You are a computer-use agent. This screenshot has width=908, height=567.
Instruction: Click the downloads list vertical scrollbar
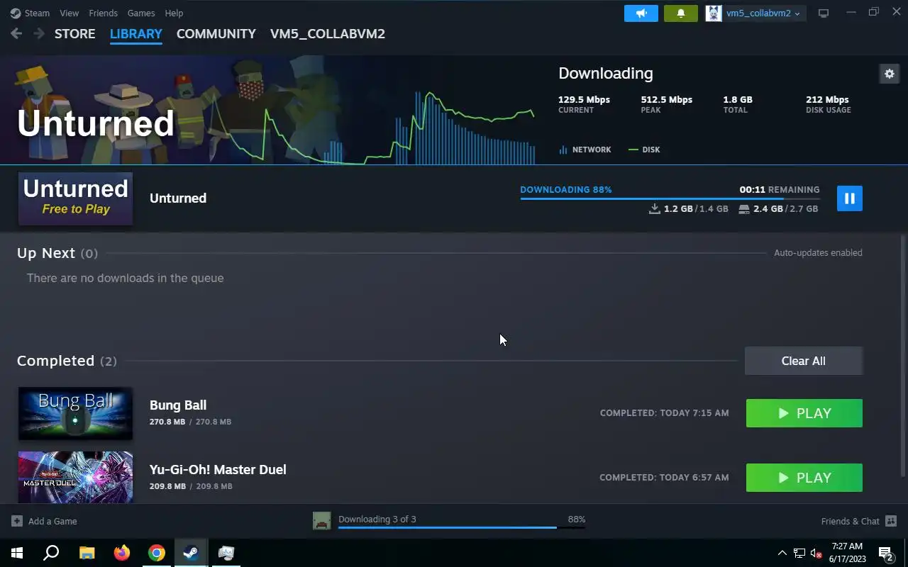click(x=903, y=356)
